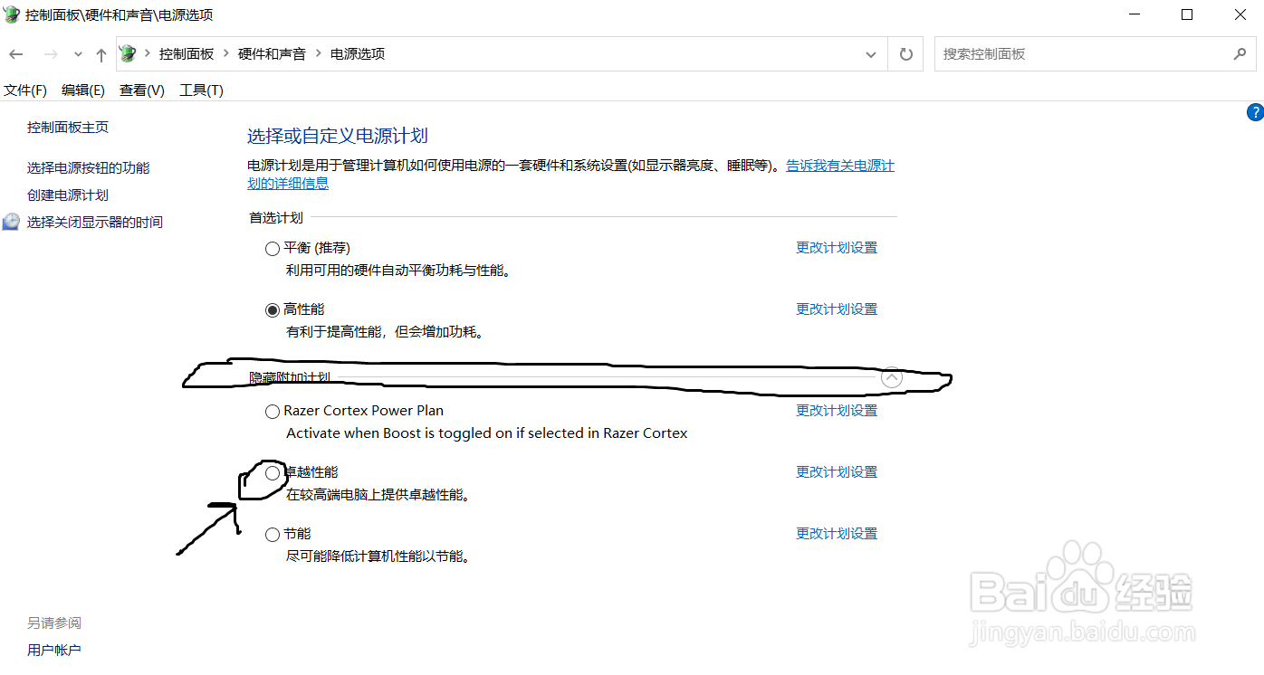
Task: Close the Power Options window
Action: (x=1240, y=14)
